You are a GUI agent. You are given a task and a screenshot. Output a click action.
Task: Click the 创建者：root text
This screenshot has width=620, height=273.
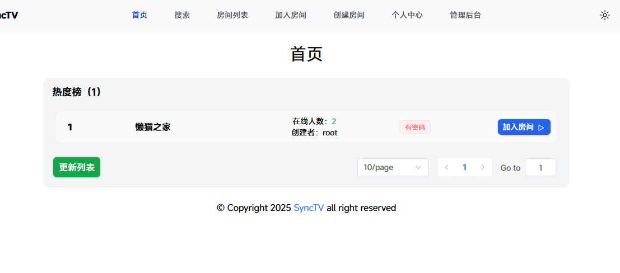click(314, 133)
